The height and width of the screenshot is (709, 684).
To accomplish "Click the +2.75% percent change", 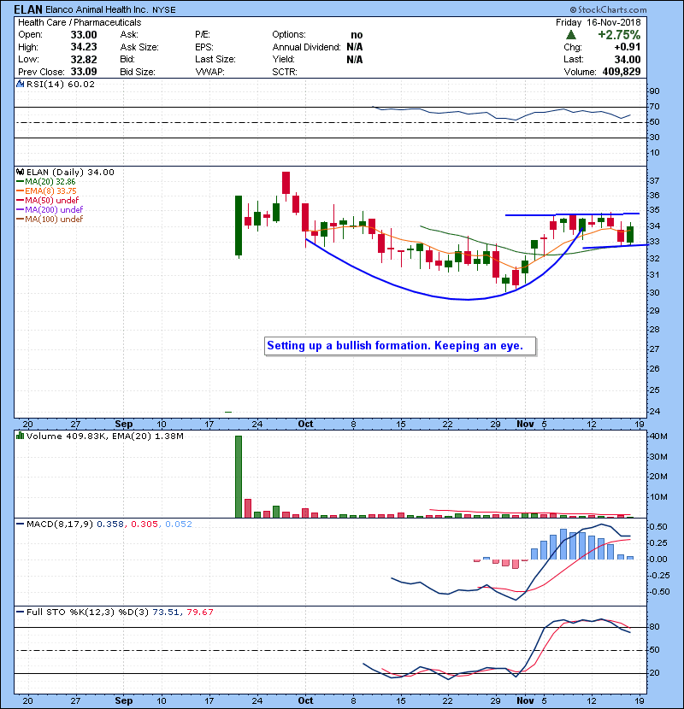I will tap(619, 35).
